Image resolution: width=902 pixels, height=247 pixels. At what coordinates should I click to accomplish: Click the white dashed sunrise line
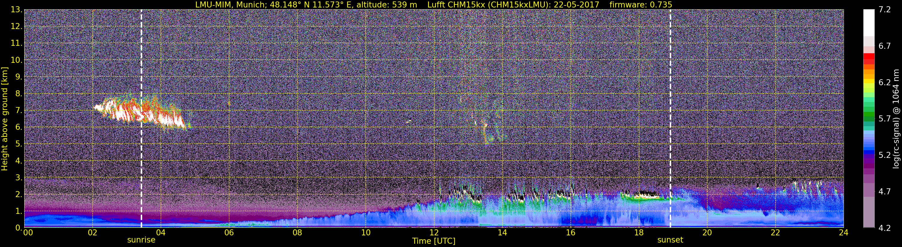pos(141,118)
